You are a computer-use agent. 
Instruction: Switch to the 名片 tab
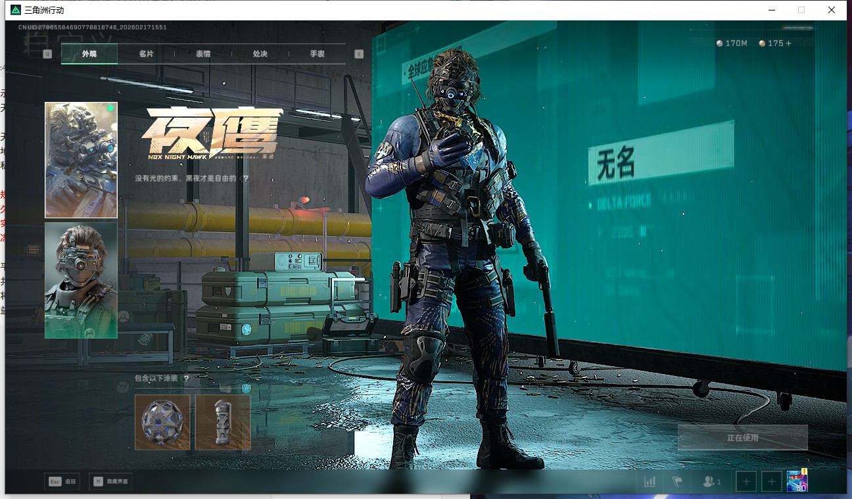tap(146, 54)
